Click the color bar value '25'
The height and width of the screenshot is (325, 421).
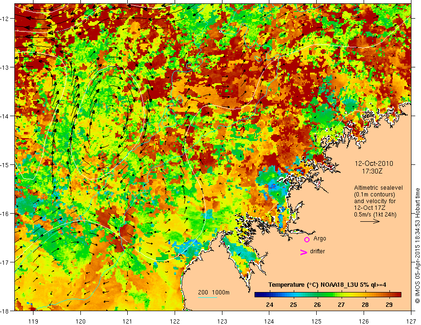(293, 304)
